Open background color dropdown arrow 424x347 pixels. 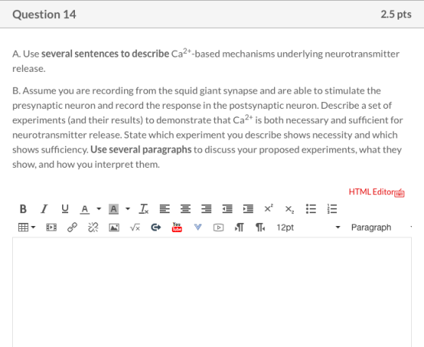[x=128, y=209]
